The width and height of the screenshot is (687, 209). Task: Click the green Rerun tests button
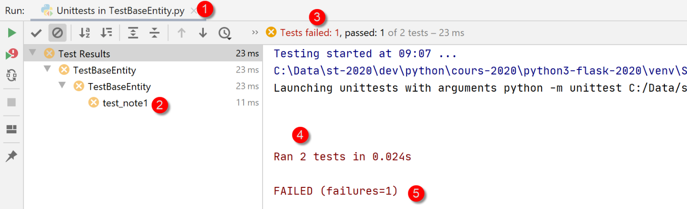(12, 33)
